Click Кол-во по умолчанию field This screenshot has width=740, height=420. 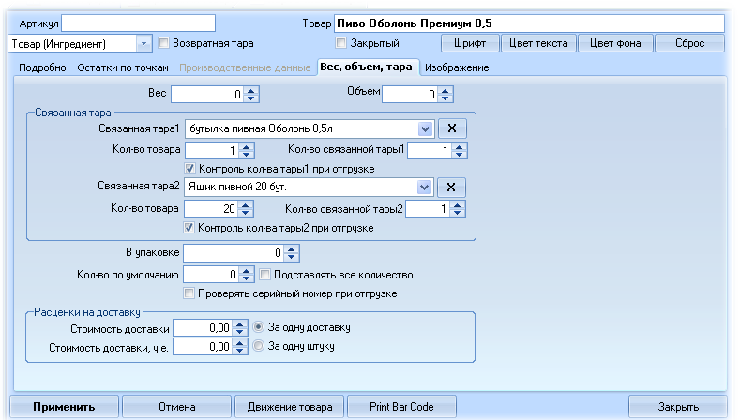click(211, 274)
